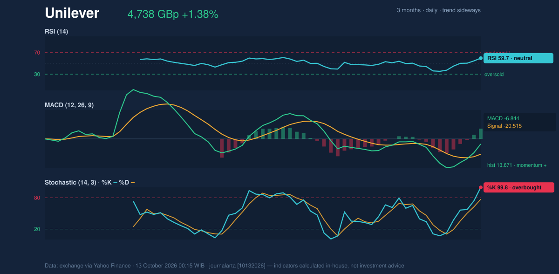The image size is (559, 274).
Task: Click the RSI 59.7 neutral badge
Action: tap(518, 58)
